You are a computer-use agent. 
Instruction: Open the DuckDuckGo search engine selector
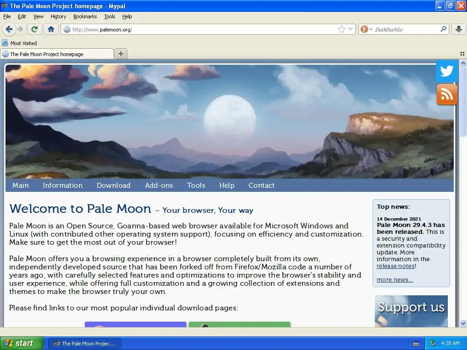(366, 29)
